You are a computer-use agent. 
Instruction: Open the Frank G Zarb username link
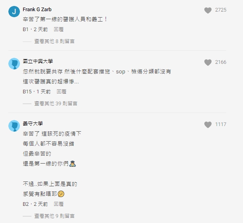click(37, 10)
